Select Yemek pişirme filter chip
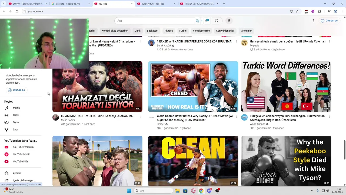This screenshot has width=346, height=195. 201,31
